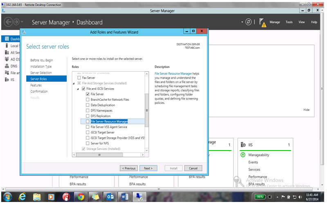The image size is (327, 204).
Task: Enable Data Deduplication role service
Action: (87, 105)
